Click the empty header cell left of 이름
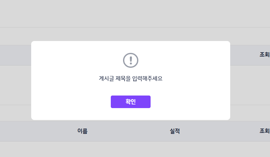Screen dimensions: 270x157 (33, 131)
